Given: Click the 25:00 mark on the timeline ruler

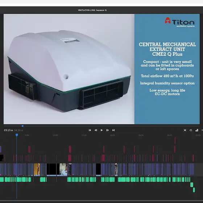Looking at the screenshot, I should click(141, 135).
